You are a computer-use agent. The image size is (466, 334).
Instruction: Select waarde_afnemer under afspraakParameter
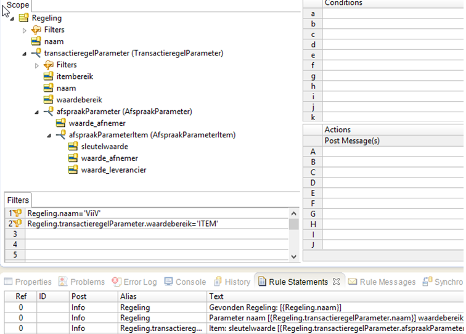97,123
